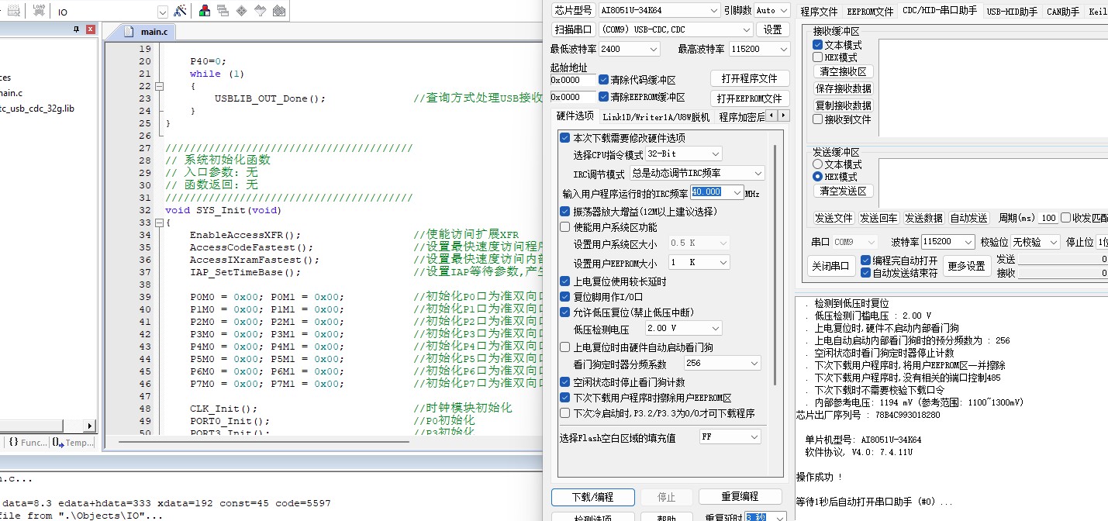Open 低压检测电压 2.00 V dropdown
The image size is (1108, 521).
pos(683,329)
